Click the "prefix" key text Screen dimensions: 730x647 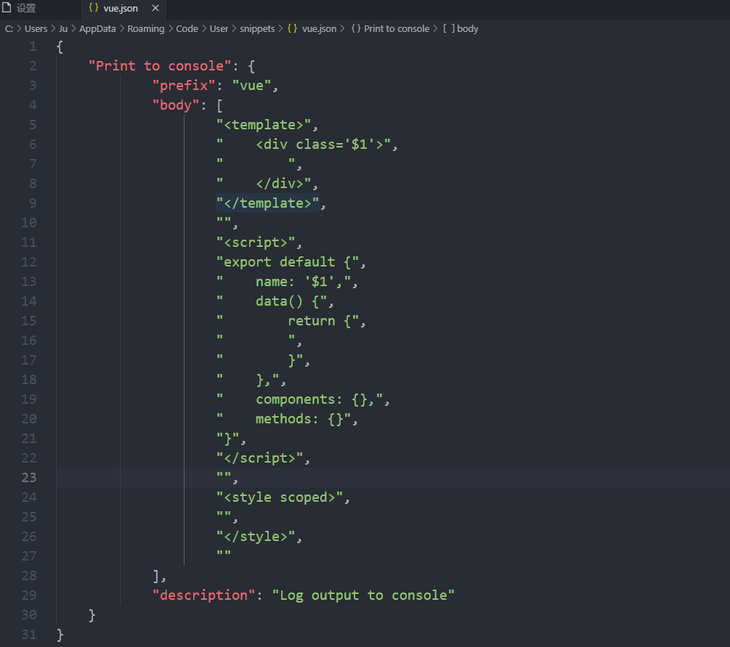tap(184, 86)
